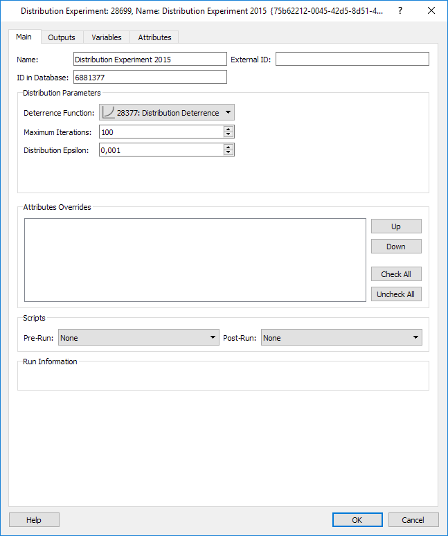Switch to the Main tab
The height and width of the screenshot is (536, 448).
[24, 37]
